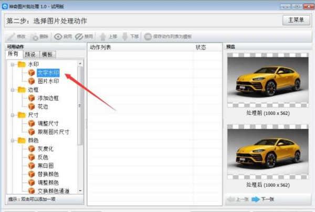Click the 交换颜色通道 cube icon

click(x=31, y=191)
